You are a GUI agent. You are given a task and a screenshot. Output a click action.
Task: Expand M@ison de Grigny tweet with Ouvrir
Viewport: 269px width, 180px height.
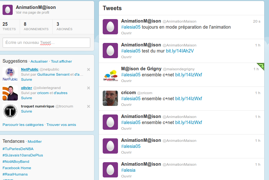coord(127,81)
